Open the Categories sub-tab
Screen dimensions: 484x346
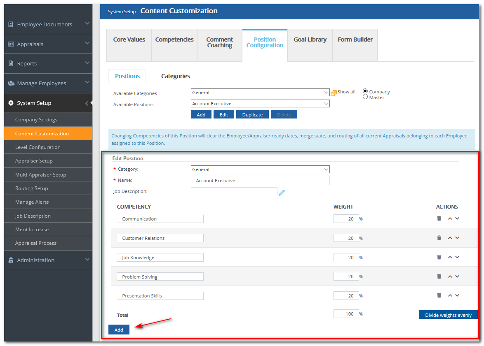click(x=175, y=76)
